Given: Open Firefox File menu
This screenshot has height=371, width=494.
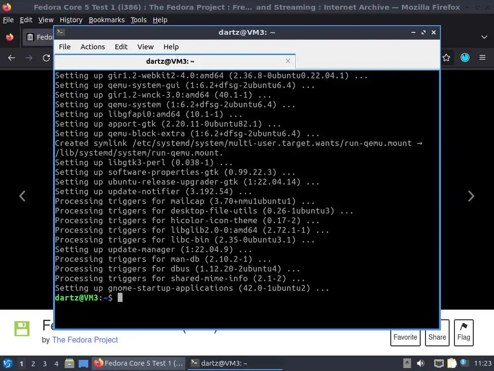Looking at the screenshot, I should 8,20.
